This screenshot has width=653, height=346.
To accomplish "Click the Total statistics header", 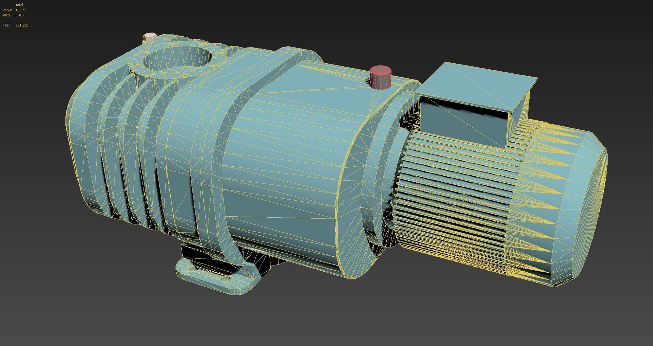I will click(x=19, y=5).
